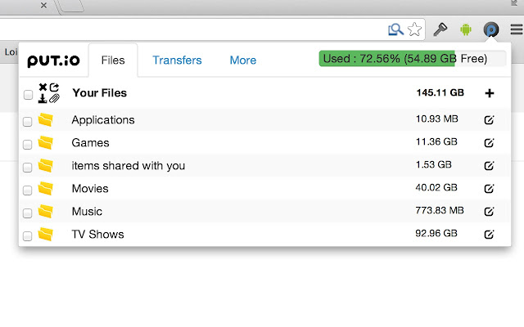
Task: Select all files with Your Files checkbox
Action: (28, 95)
